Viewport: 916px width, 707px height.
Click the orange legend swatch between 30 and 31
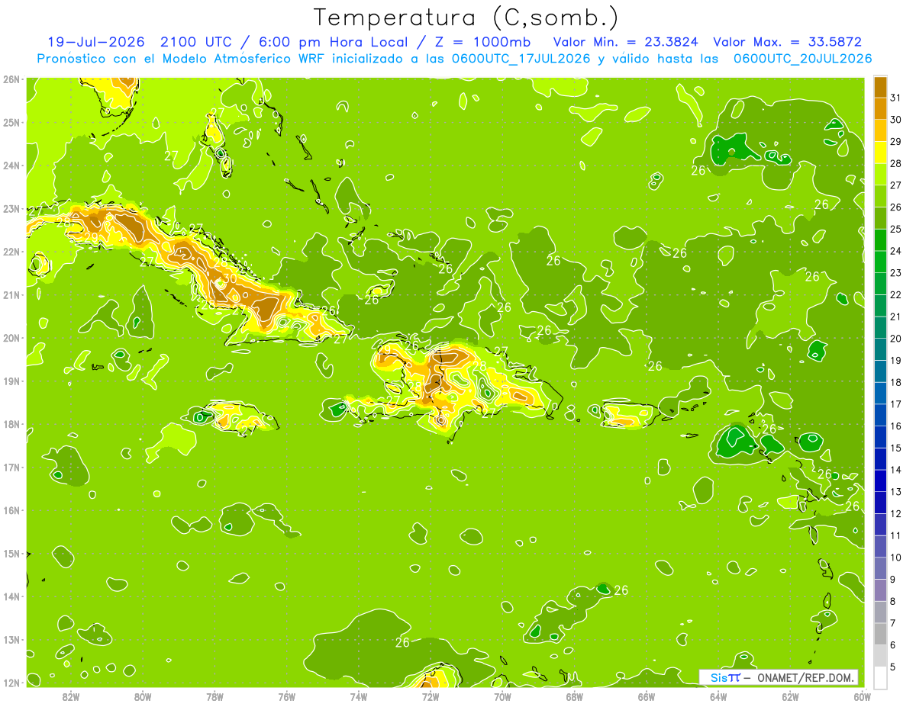[x=880, y=108]
